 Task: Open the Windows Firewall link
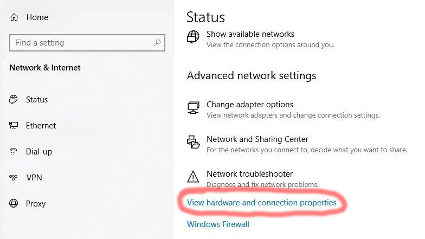click(218, 224)
